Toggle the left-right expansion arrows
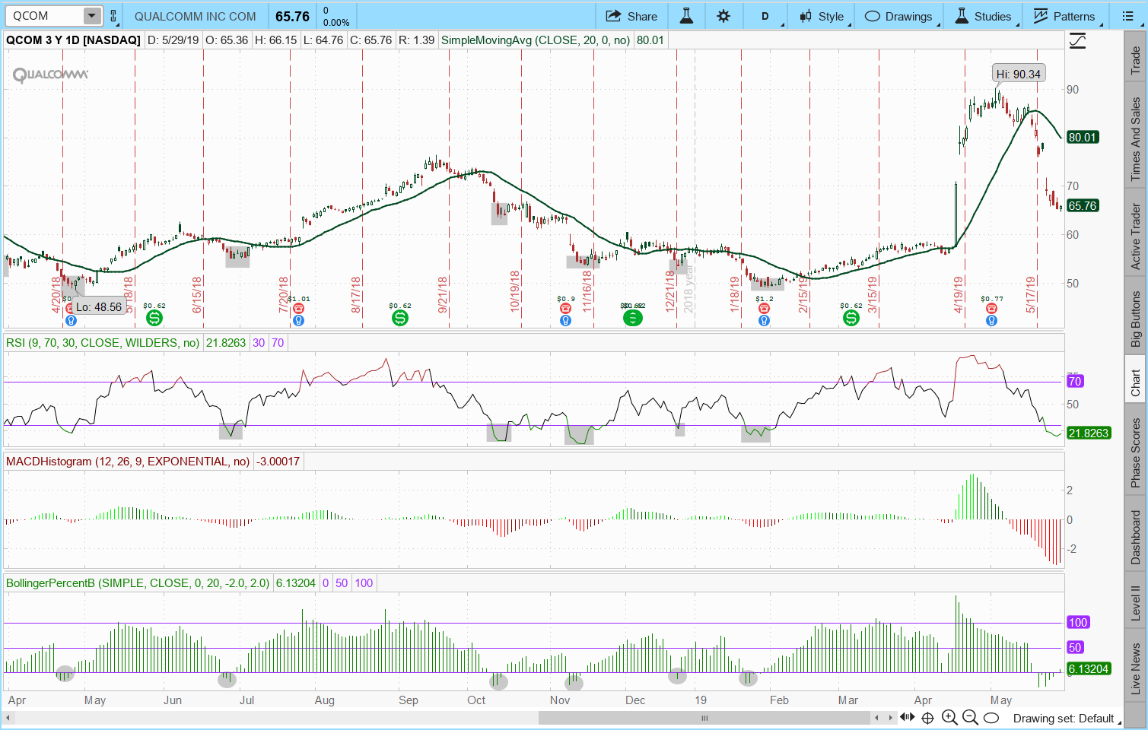Viewport: 1148px width, 730px height. [907, 718]
